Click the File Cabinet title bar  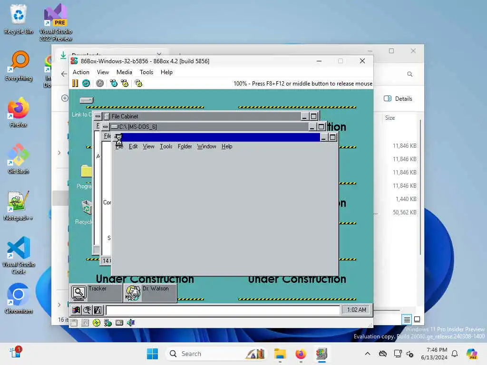coord(202,116)
